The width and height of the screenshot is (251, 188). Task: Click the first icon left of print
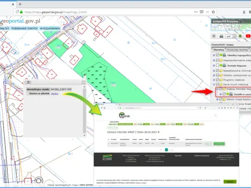coord(214,36)
